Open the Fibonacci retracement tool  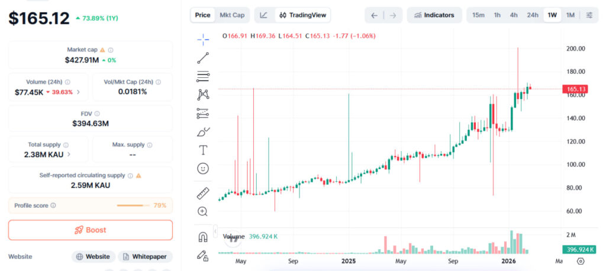(203, 76)
